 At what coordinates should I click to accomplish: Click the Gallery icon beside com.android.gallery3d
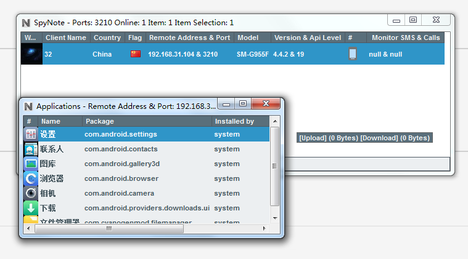point(30,164)
